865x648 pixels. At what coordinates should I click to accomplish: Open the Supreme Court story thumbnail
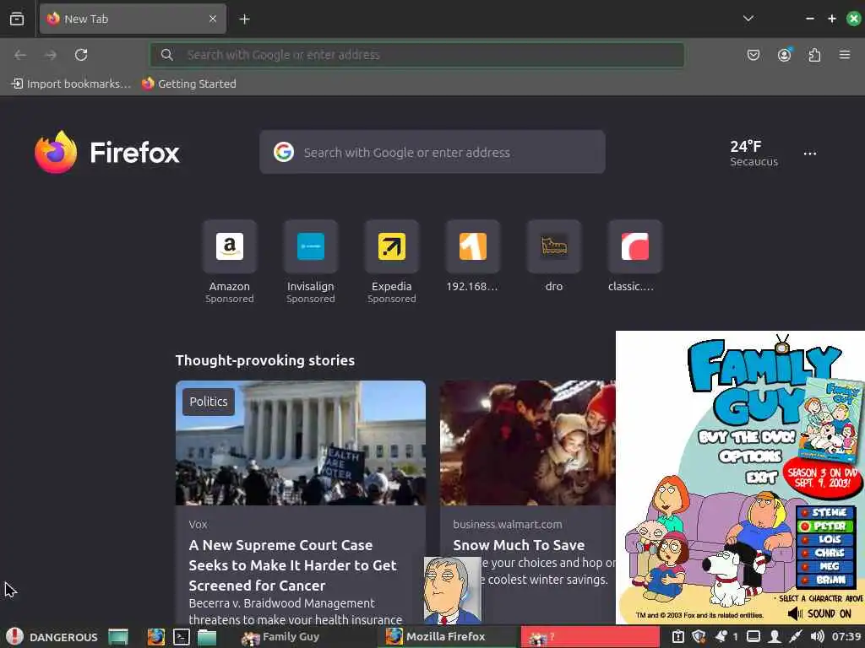coord(301,442)
